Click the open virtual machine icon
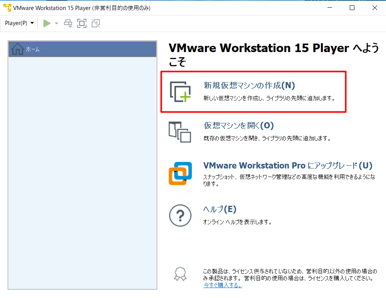Screen dimensions: 386x298 pos(180,132)
